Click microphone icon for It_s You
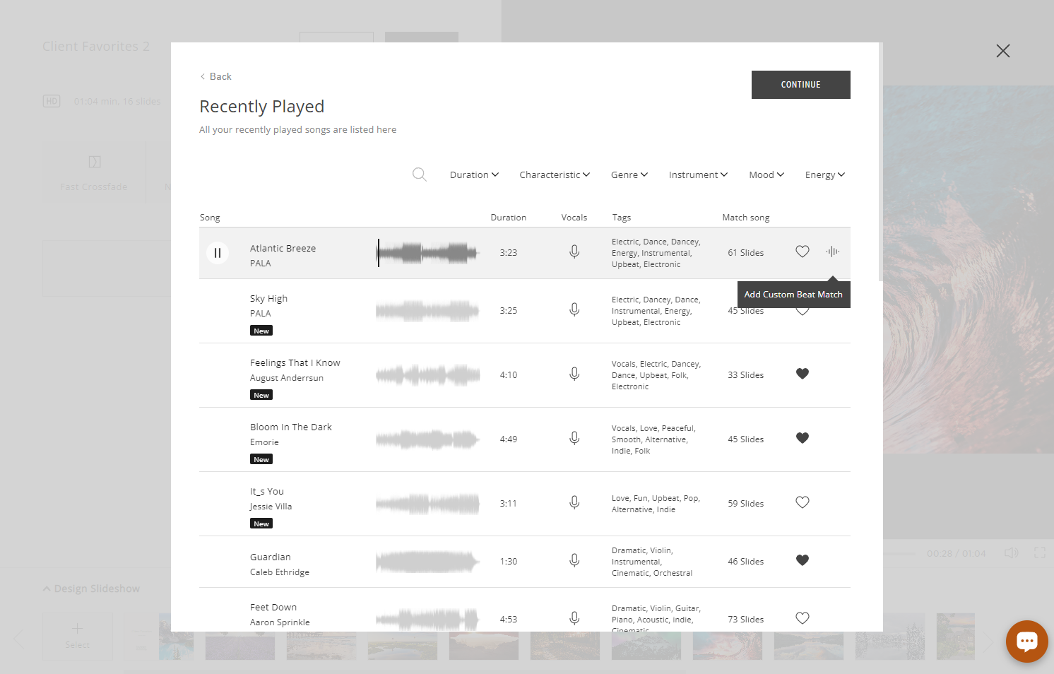 tap(574, 503)
